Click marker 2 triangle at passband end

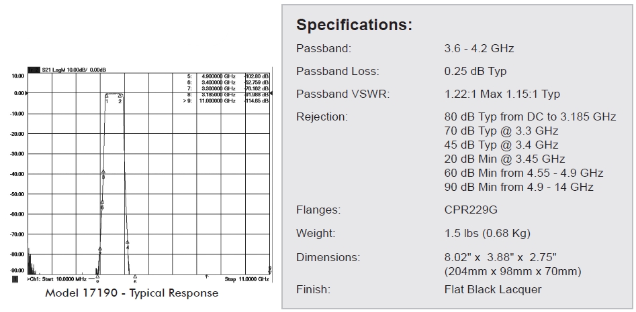coord(120,96)
